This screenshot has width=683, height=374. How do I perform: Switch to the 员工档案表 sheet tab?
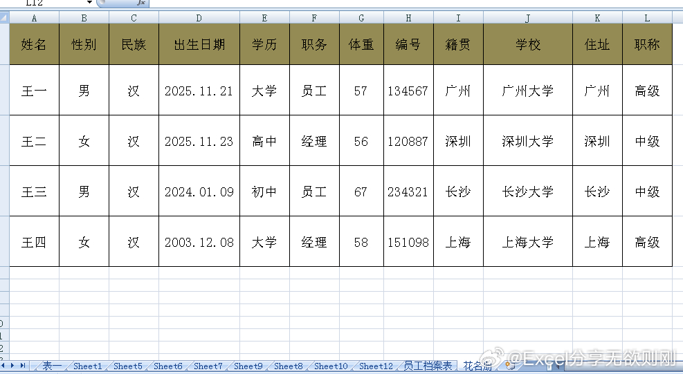point(428,366)
